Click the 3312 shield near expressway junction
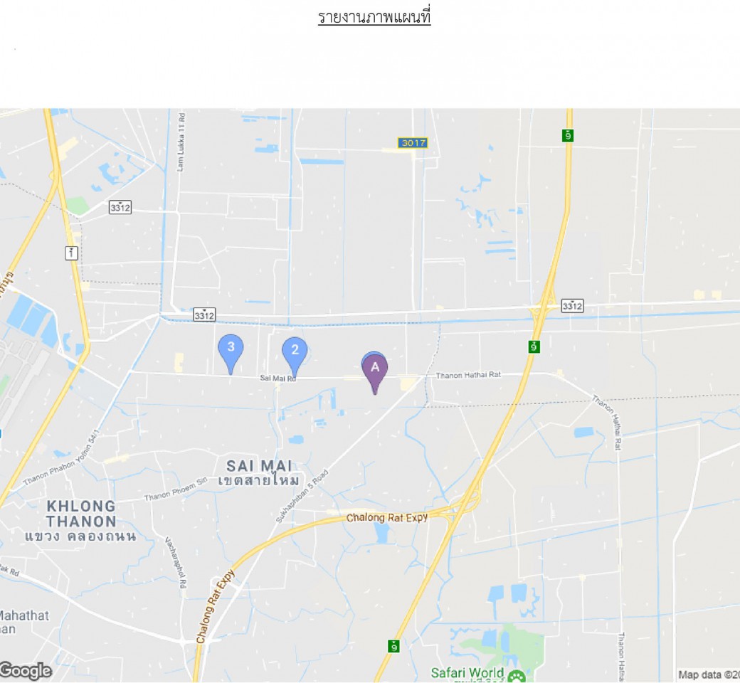 572,306
